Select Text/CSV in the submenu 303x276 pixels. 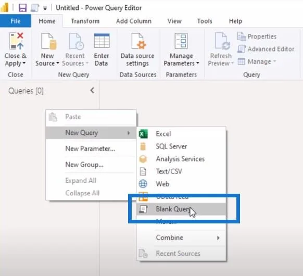[x=181, y=171]
